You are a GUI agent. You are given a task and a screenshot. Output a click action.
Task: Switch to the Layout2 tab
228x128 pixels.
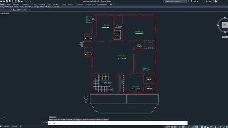tap(14, 127)
